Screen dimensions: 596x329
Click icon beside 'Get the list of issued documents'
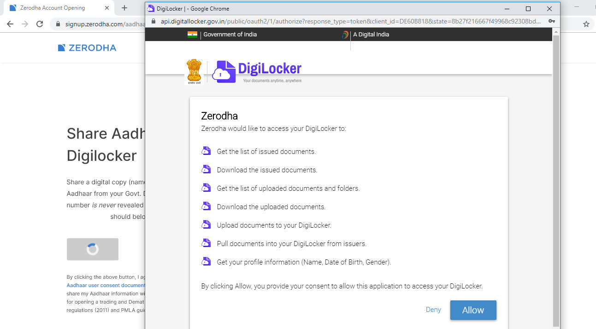pyautogui.click(x=206, y=151)
